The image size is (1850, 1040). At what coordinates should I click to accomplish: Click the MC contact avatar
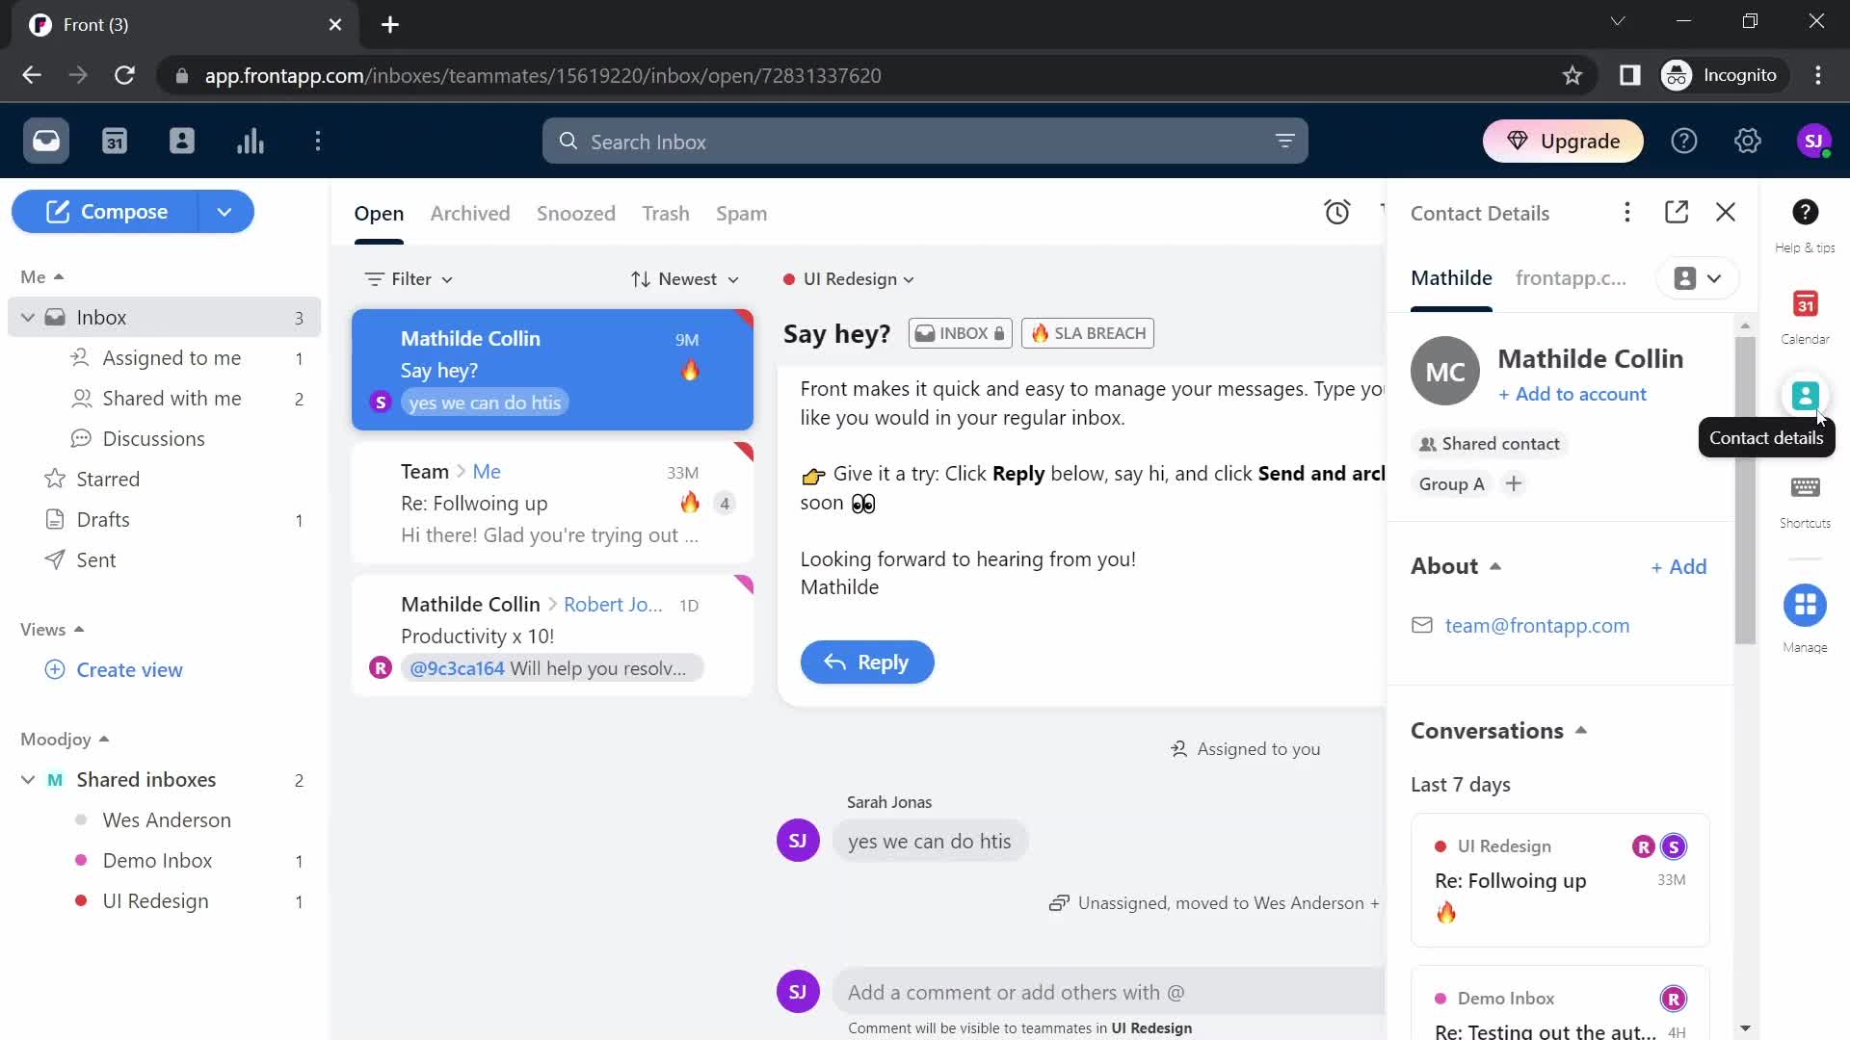[1445, 372]
